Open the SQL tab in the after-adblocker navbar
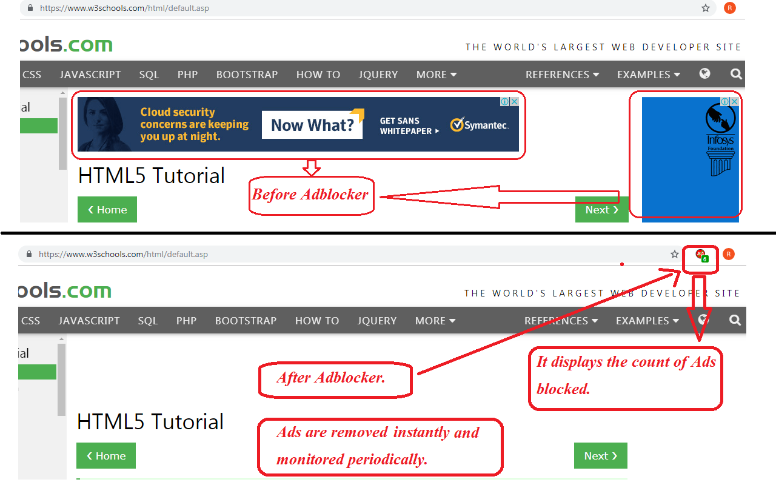The height and width of the screenshot is (485, 776). (x=148, y=321)
